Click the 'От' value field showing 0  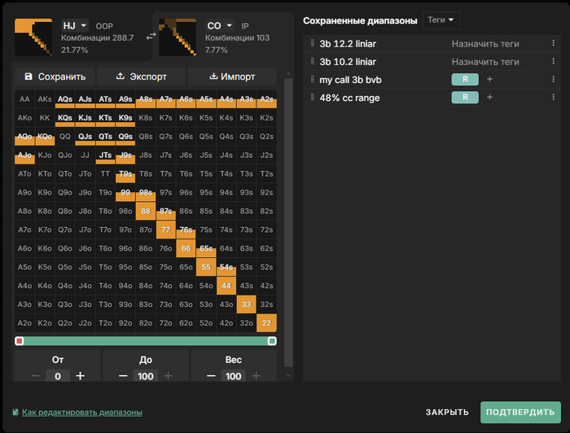coord(58,376)
